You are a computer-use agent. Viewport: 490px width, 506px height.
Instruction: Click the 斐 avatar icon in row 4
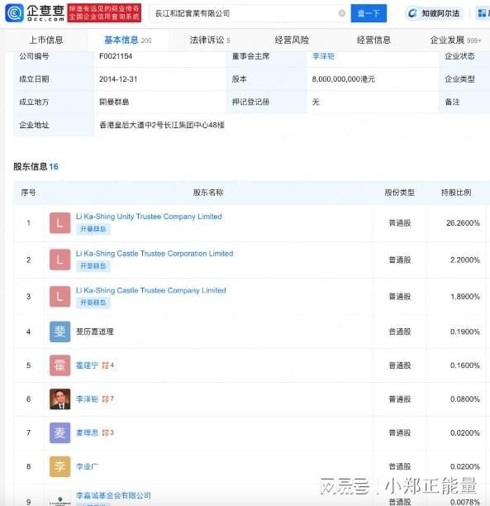click(x=59, y=332)
